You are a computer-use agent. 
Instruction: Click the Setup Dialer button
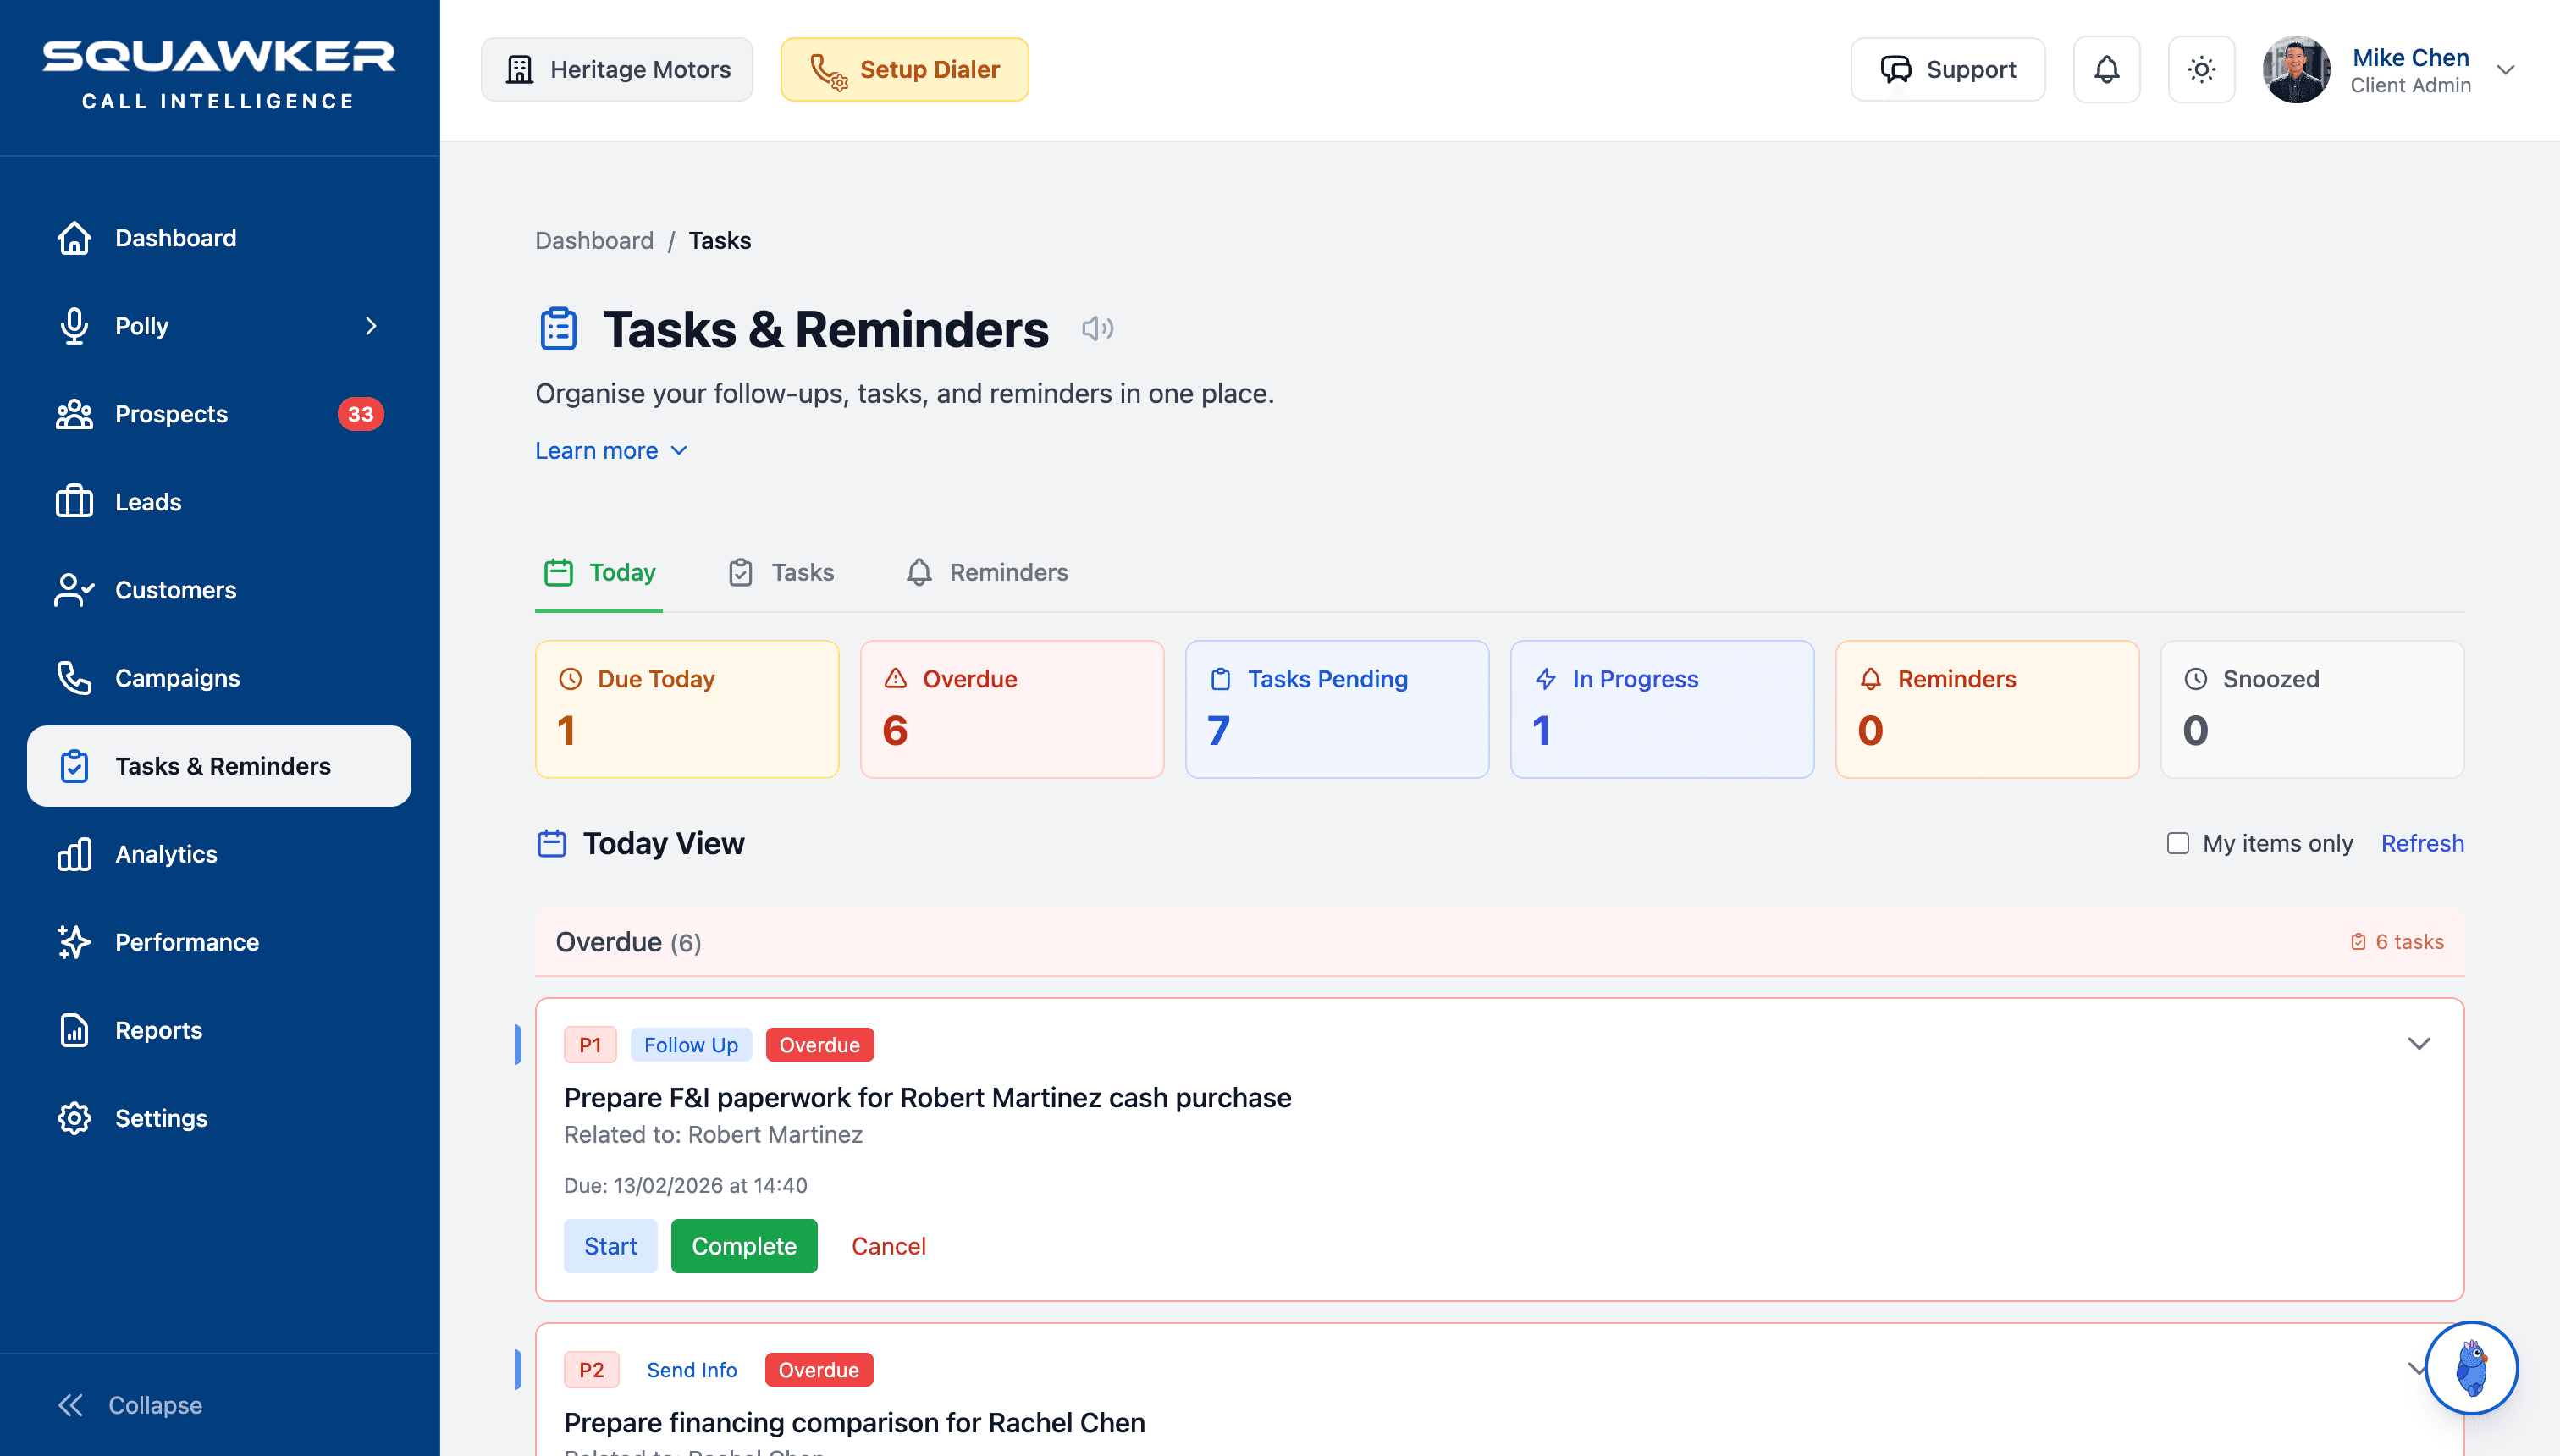click(x=904, y=69)
